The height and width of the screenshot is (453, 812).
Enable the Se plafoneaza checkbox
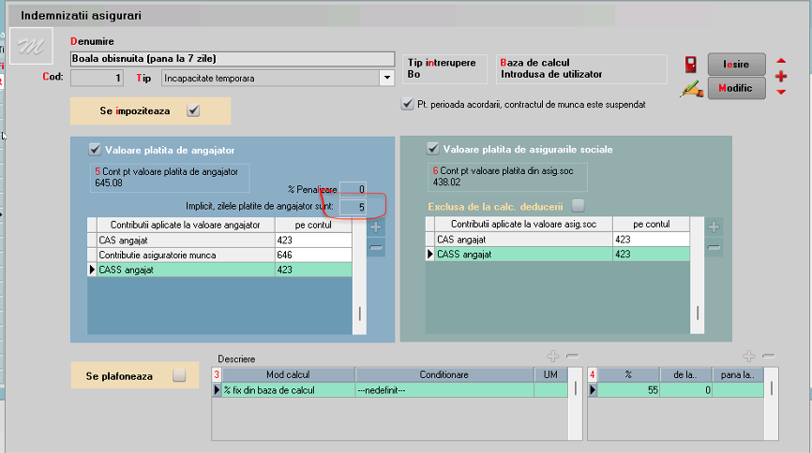[x=179, y=375]
